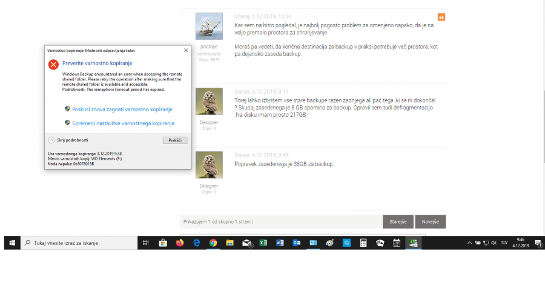Open the sailing ship avatar of podtalje

209,27
